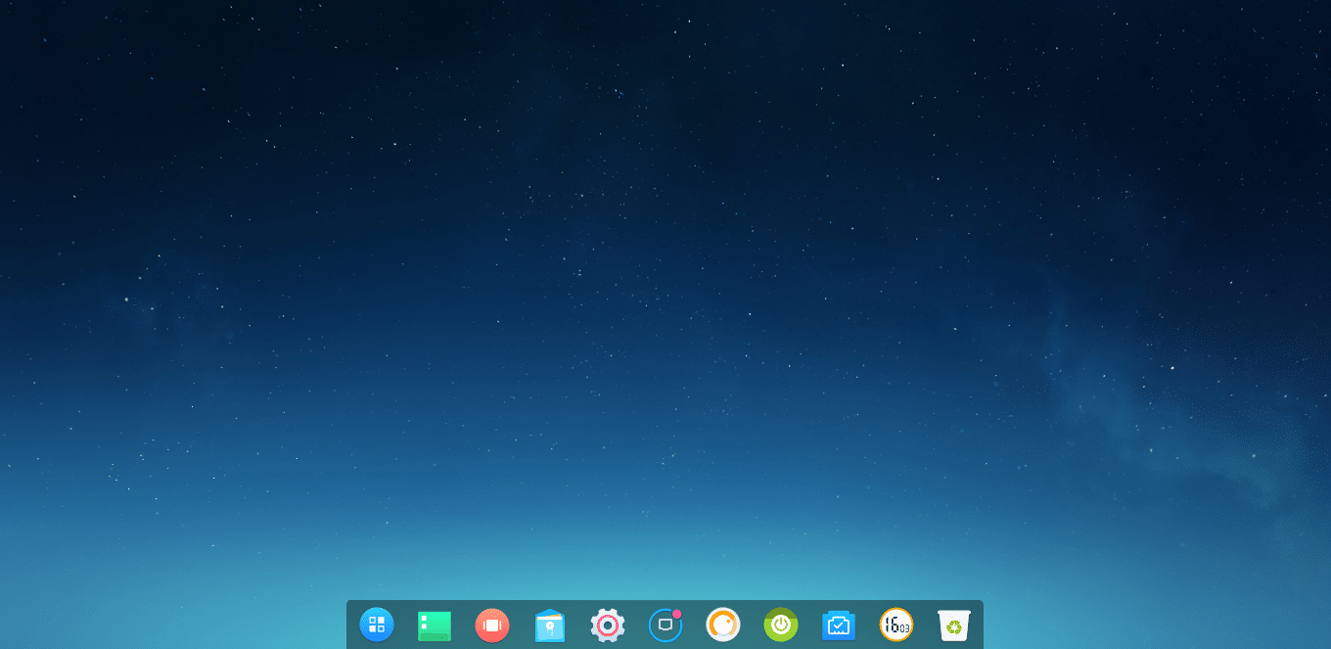Open the red Multitasking View icon
The width and height of the screenshot is (1331, 649).
click(492, 625)
